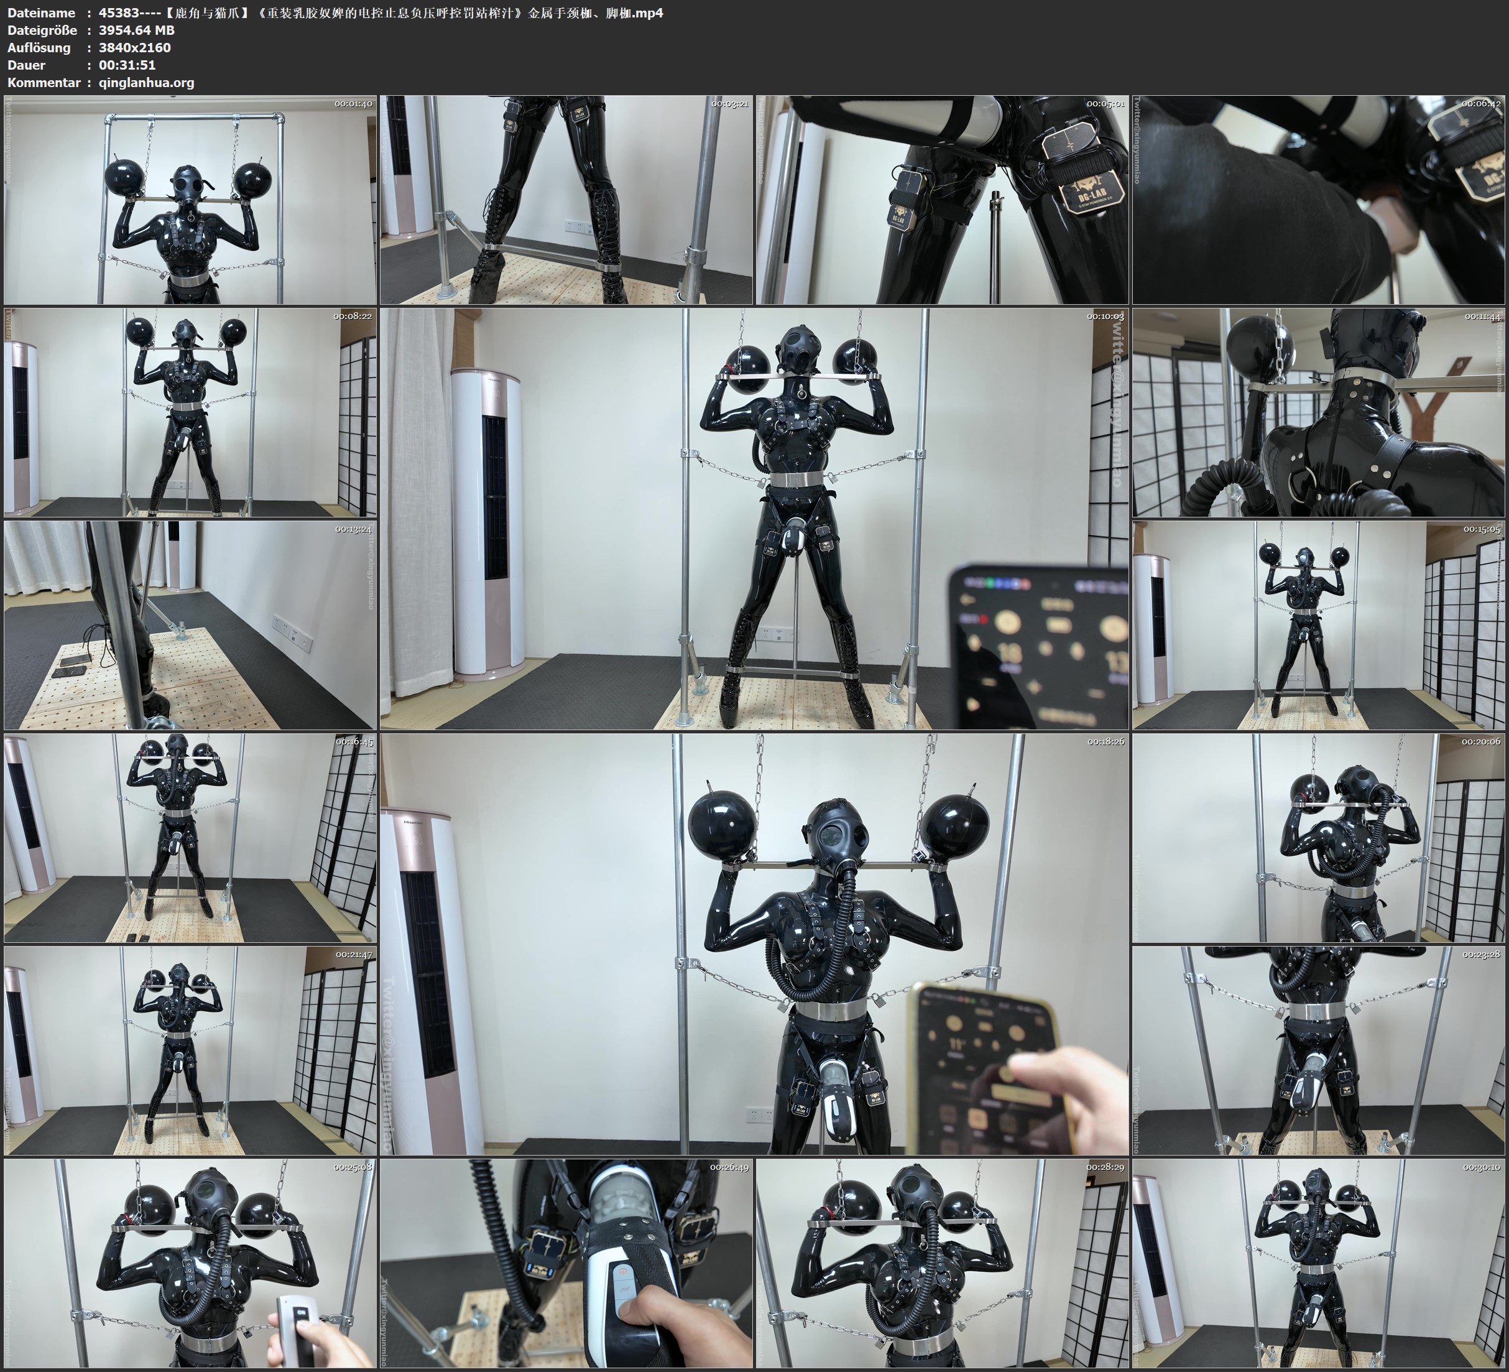Click the 00:06:42 frame thumbnail
1509x1372 pixels.
(x=1319, y=199)
